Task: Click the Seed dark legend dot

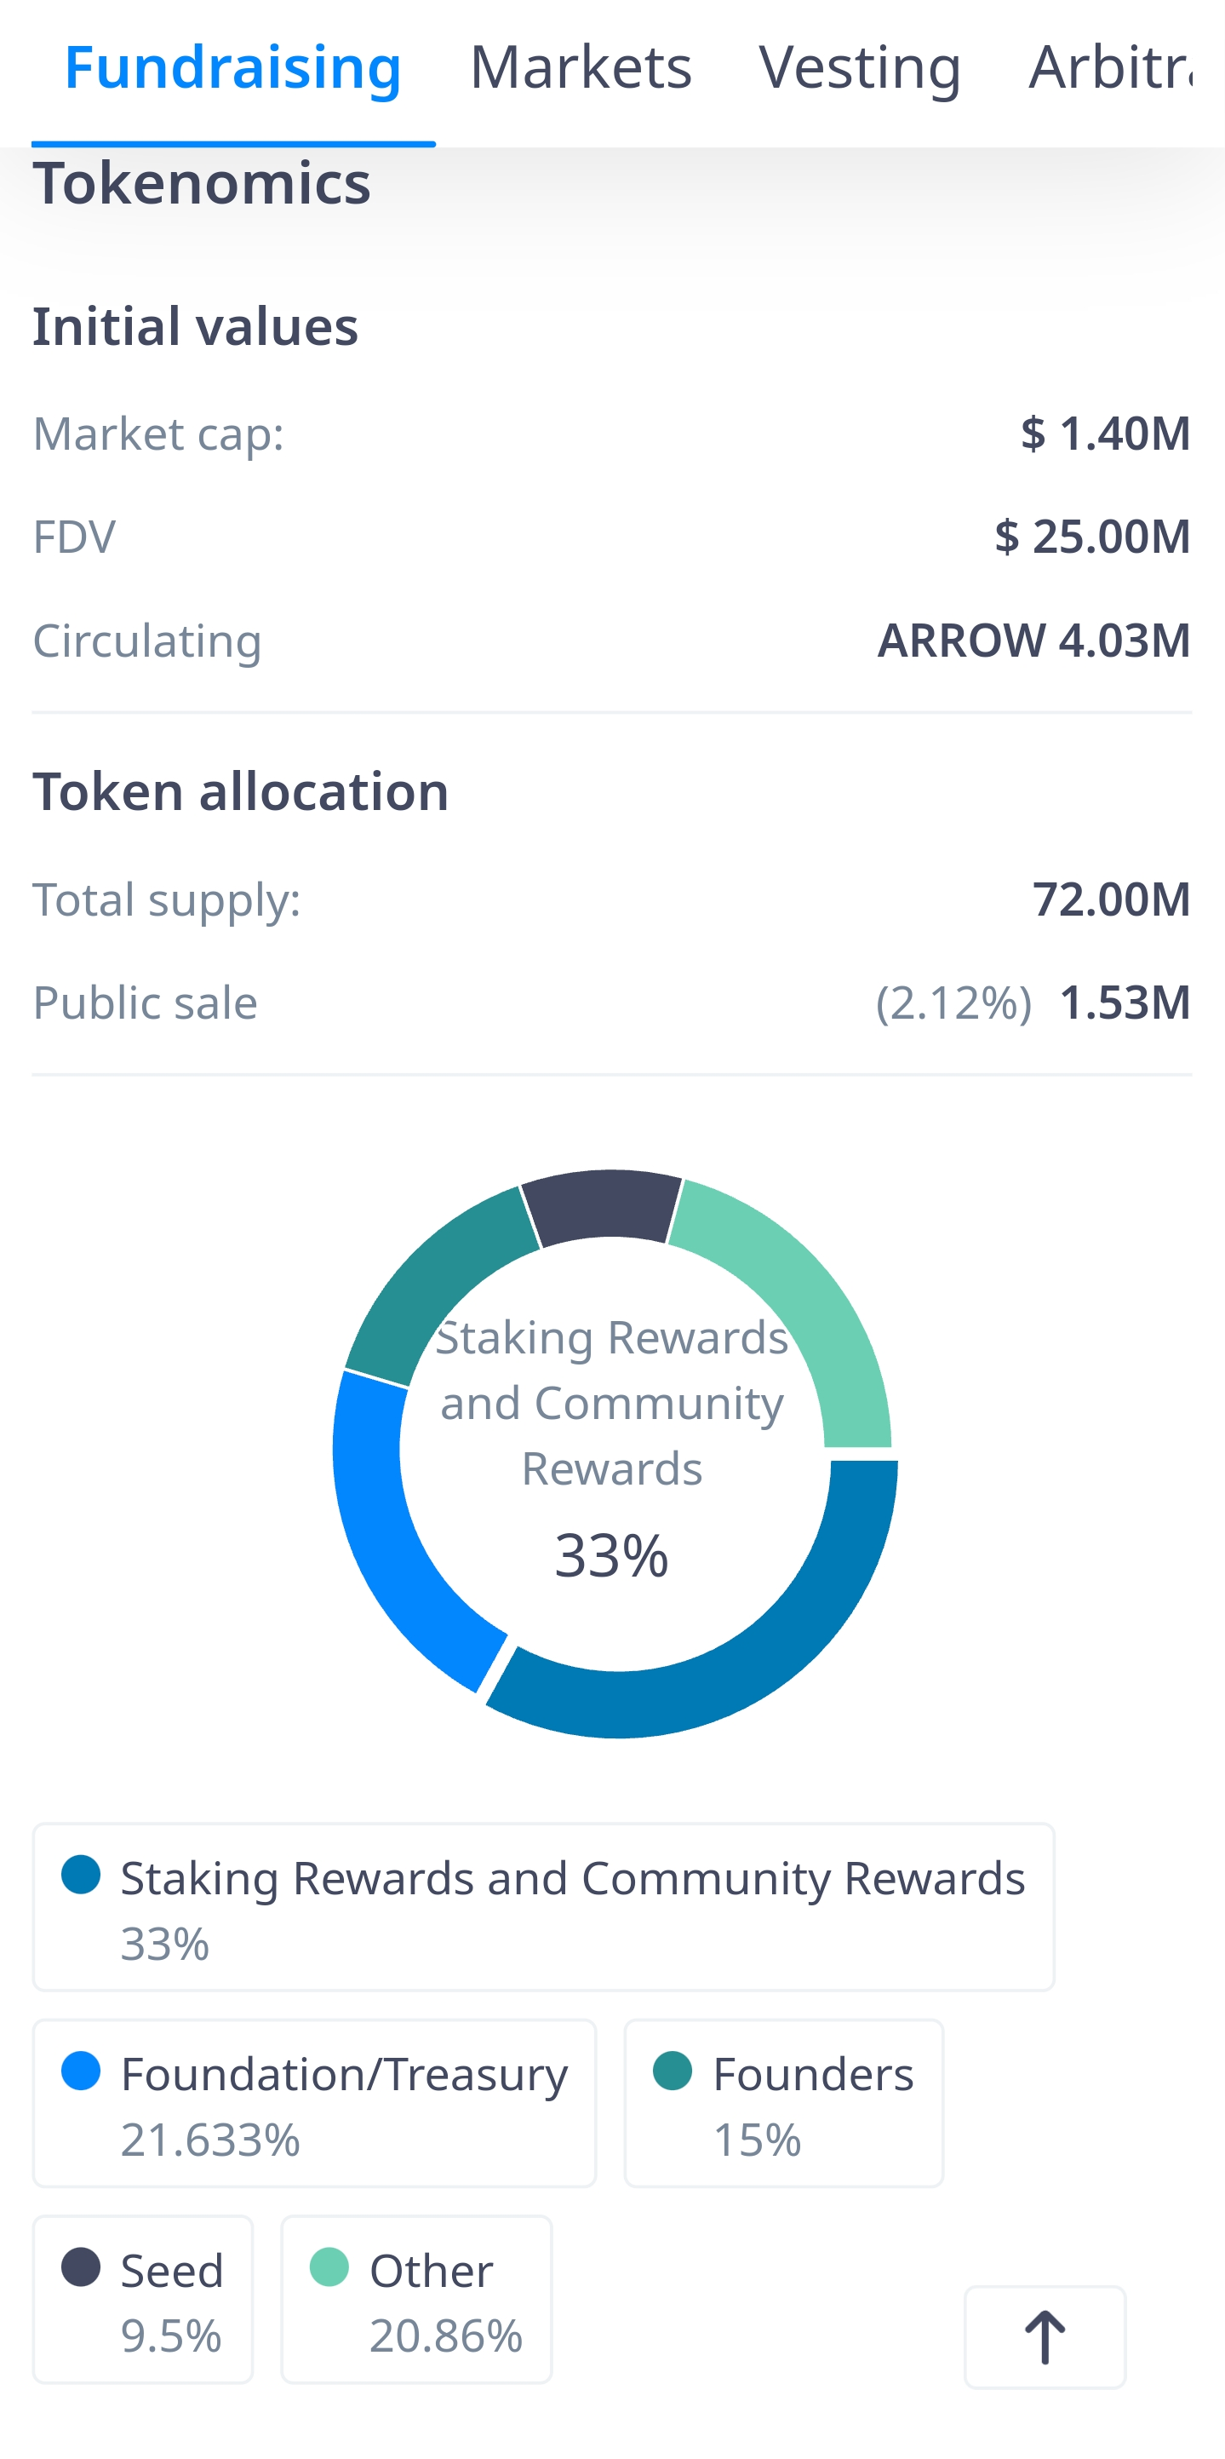Action: tap(81, 2267)
